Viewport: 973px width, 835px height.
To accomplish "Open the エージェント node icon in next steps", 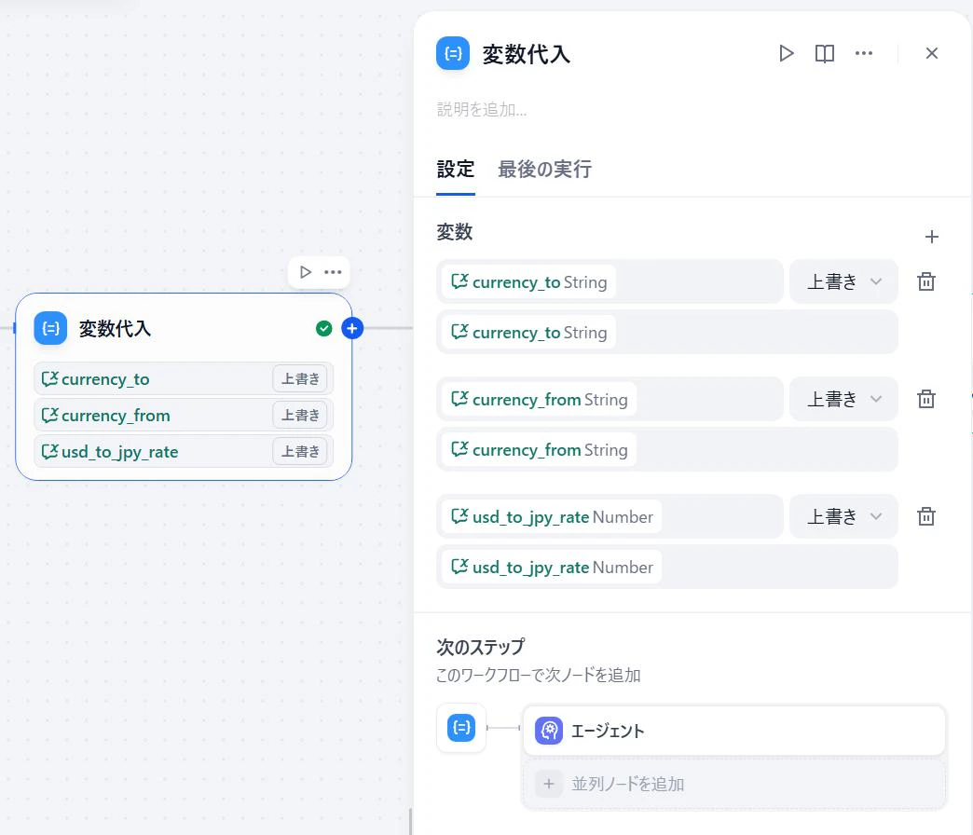I will click(x=548, y=731).
